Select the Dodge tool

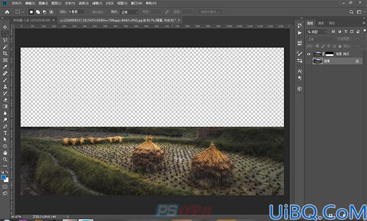pos(5,120)
